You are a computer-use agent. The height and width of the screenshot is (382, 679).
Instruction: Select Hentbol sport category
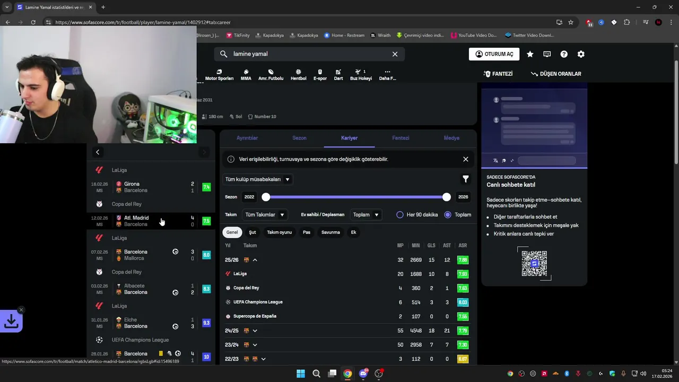pos(299,75)
